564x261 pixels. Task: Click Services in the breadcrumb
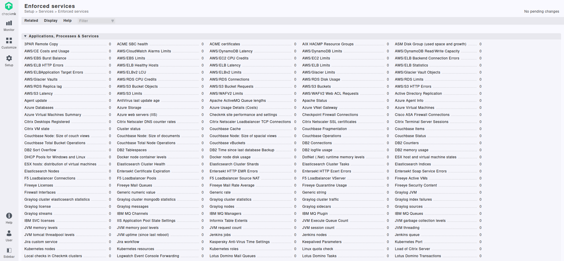click(x=46, y=11)
